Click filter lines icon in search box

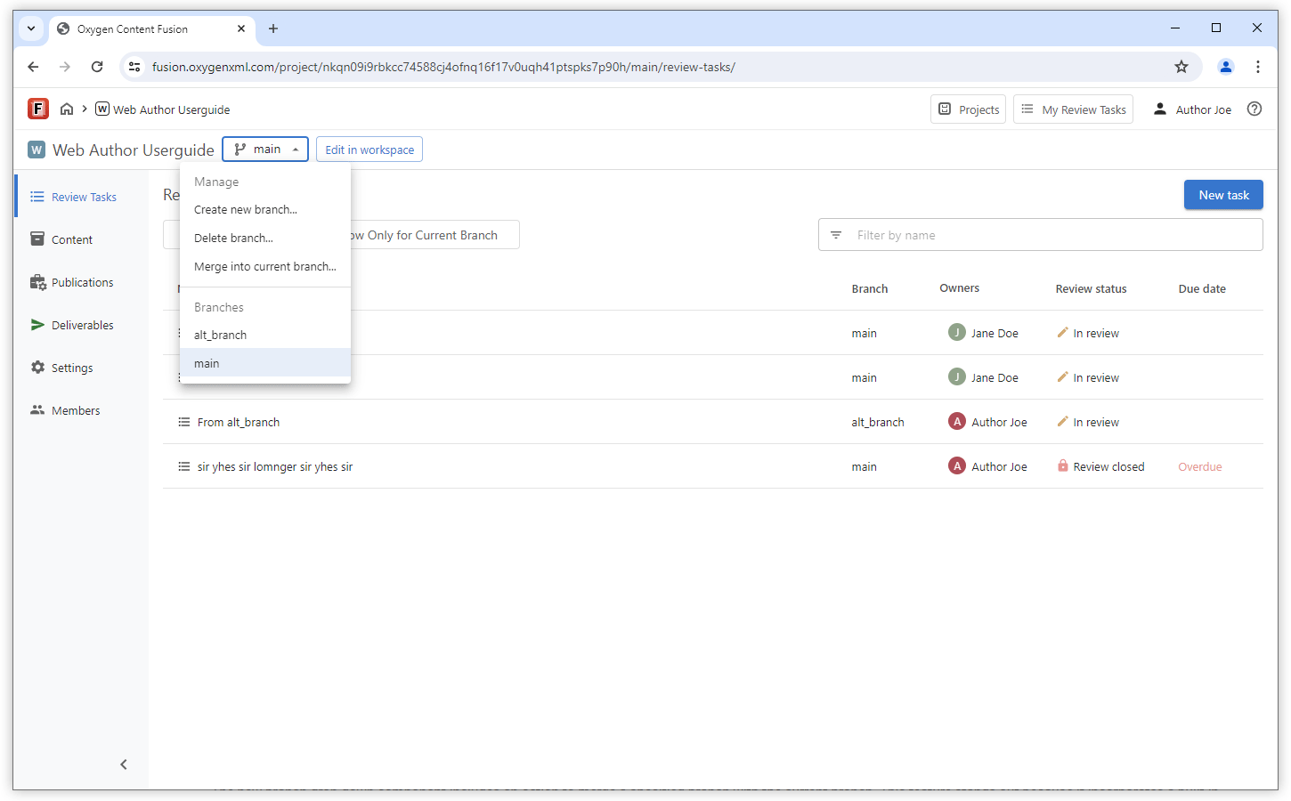click(x=836, y=235)
